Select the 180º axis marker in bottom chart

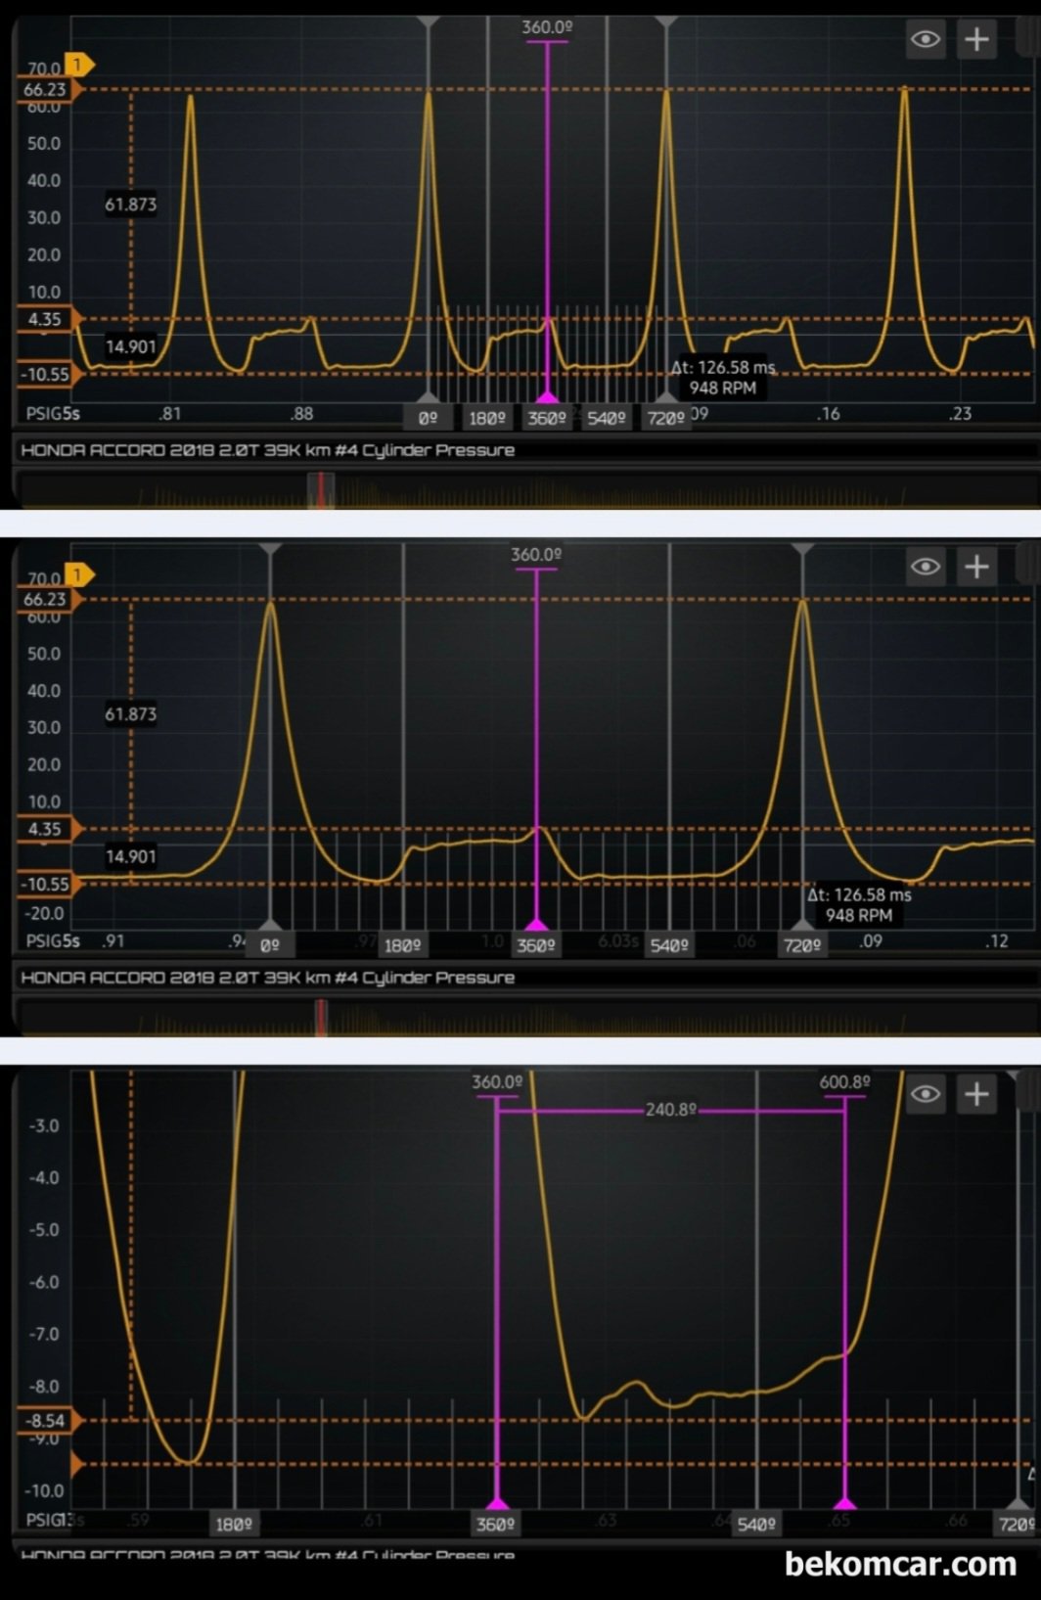pyautogui.click(x=234, y=1524)
